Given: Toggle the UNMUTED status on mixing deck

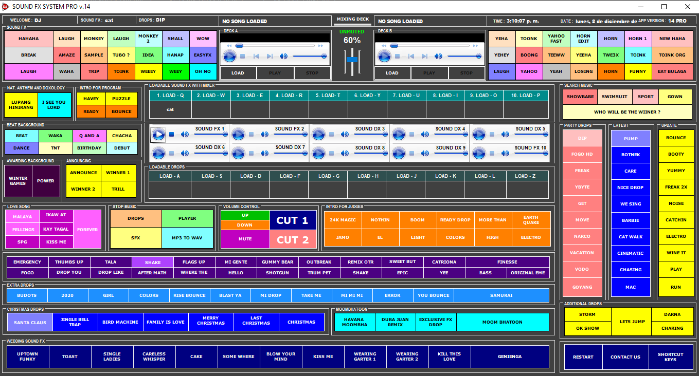Looking at the screenshot, I should point(352,32).
